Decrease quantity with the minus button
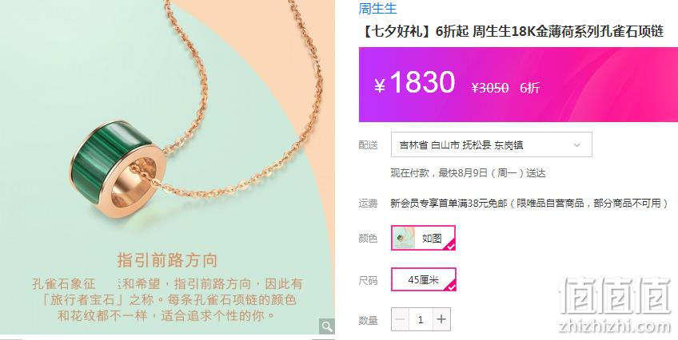The width and height of the screenshot is (678, 340). (400, 319)
